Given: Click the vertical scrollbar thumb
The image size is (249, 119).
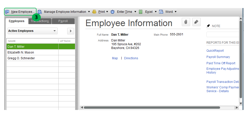Looking at the screenshot, I should click(x=241, y=59).
